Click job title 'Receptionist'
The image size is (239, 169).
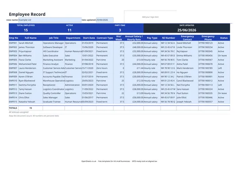[49, 85]
